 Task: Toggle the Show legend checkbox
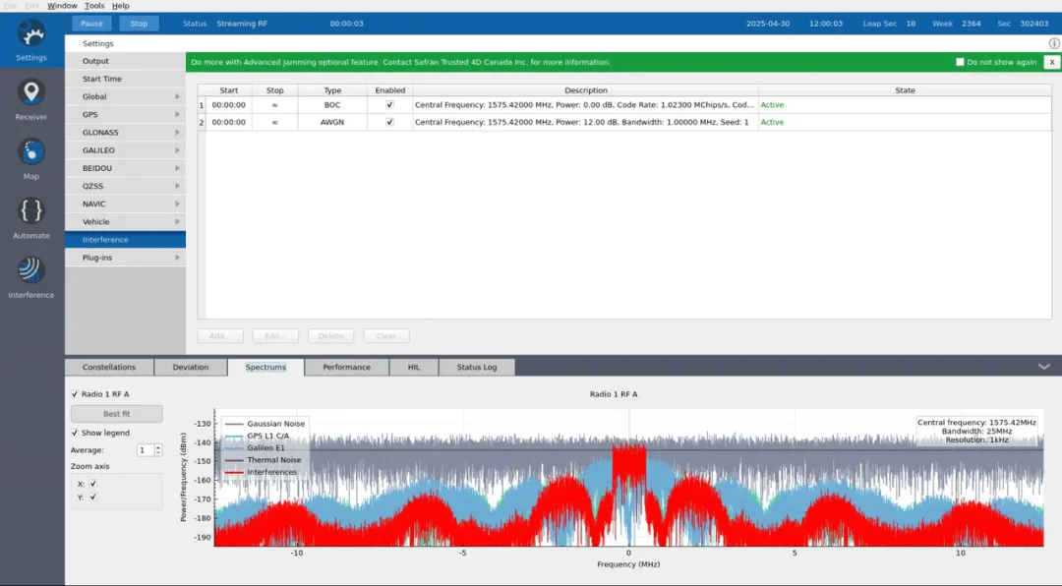tap(75, 433)
